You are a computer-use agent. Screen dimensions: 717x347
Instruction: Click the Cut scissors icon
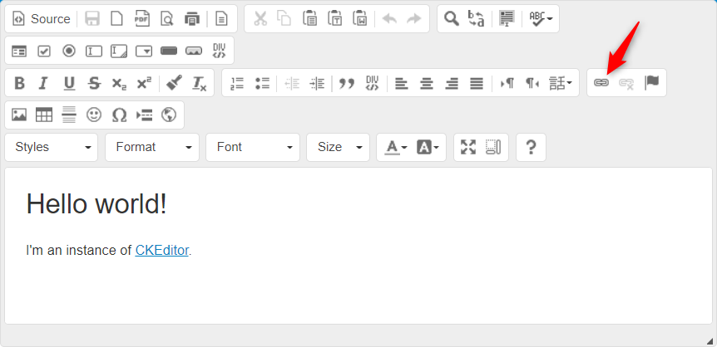click(260, 19)
